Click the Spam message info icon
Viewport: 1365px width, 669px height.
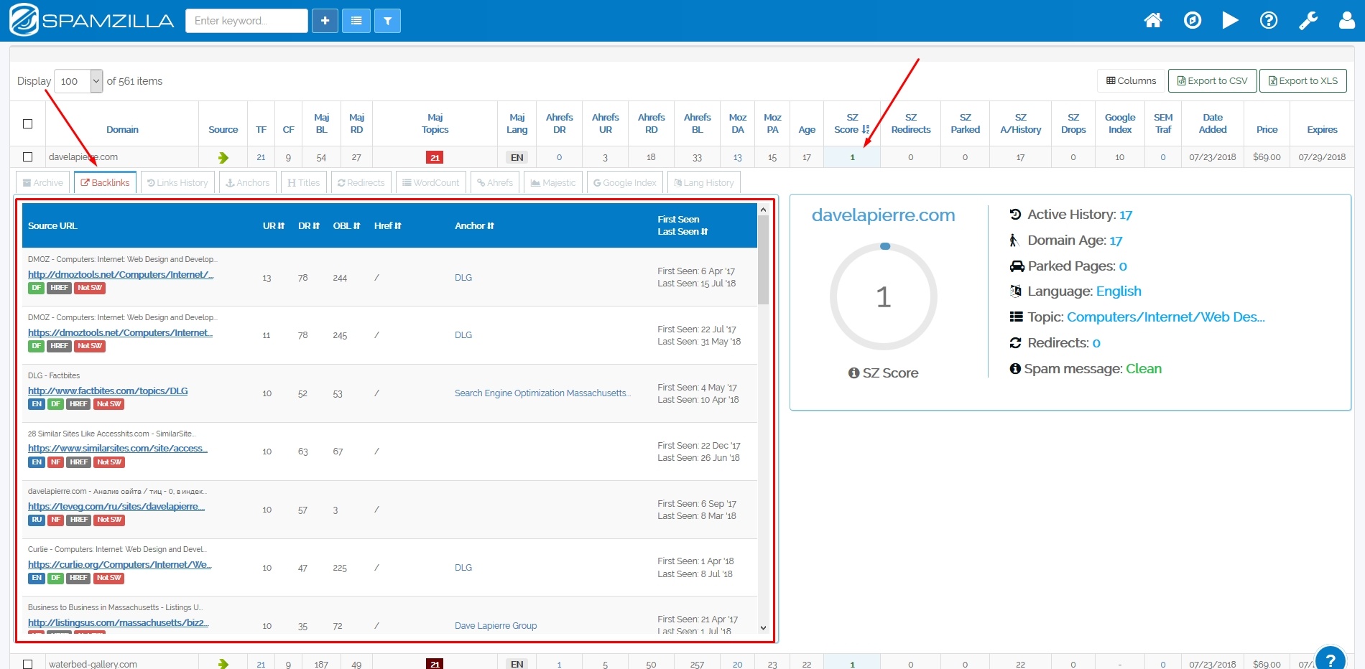pyautogui.click(x=1015, y=369)
